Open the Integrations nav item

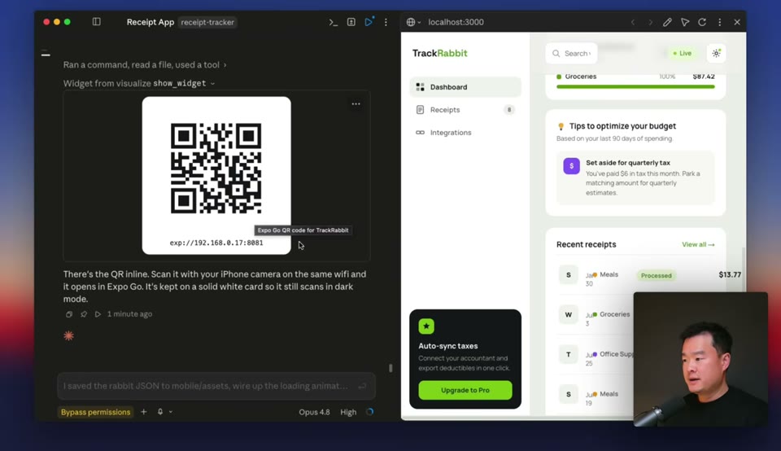(x=465, y=133)
